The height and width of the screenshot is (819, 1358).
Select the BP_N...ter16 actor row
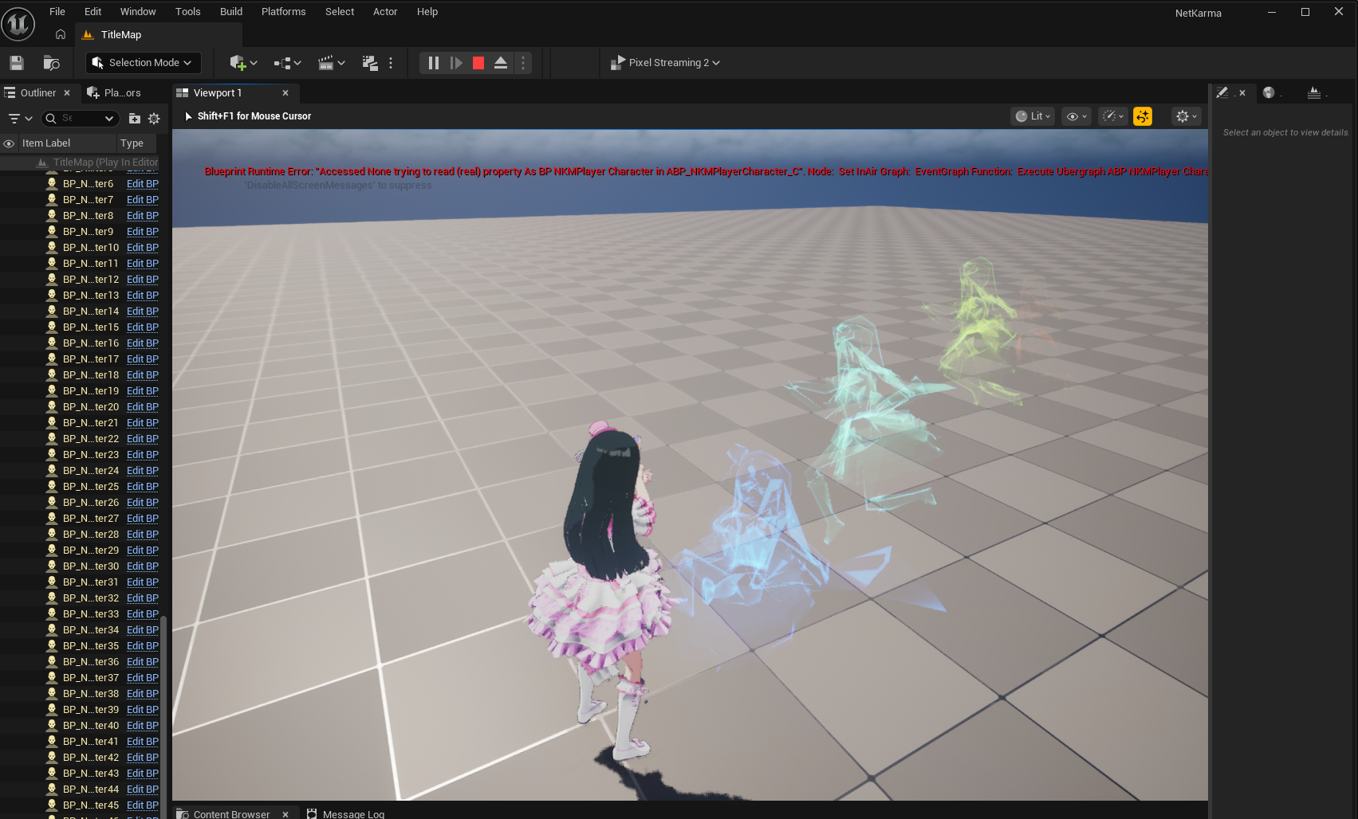click(x=80, y=343)
